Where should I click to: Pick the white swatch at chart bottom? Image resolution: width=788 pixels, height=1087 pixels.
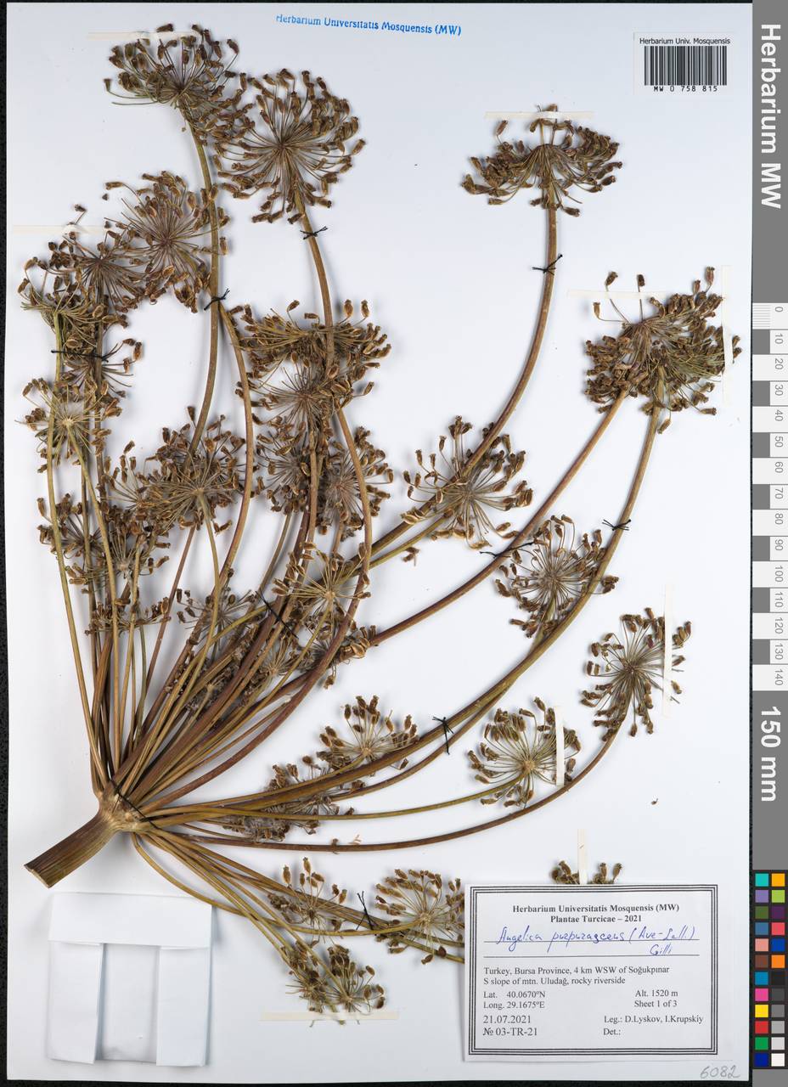pos(778,1059)
